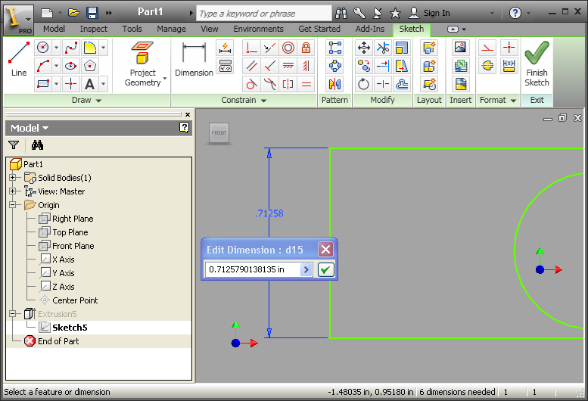Viewport: 588px width, 401px height.
Task: Open the Manage tab
Action: (x=171, y=29)
